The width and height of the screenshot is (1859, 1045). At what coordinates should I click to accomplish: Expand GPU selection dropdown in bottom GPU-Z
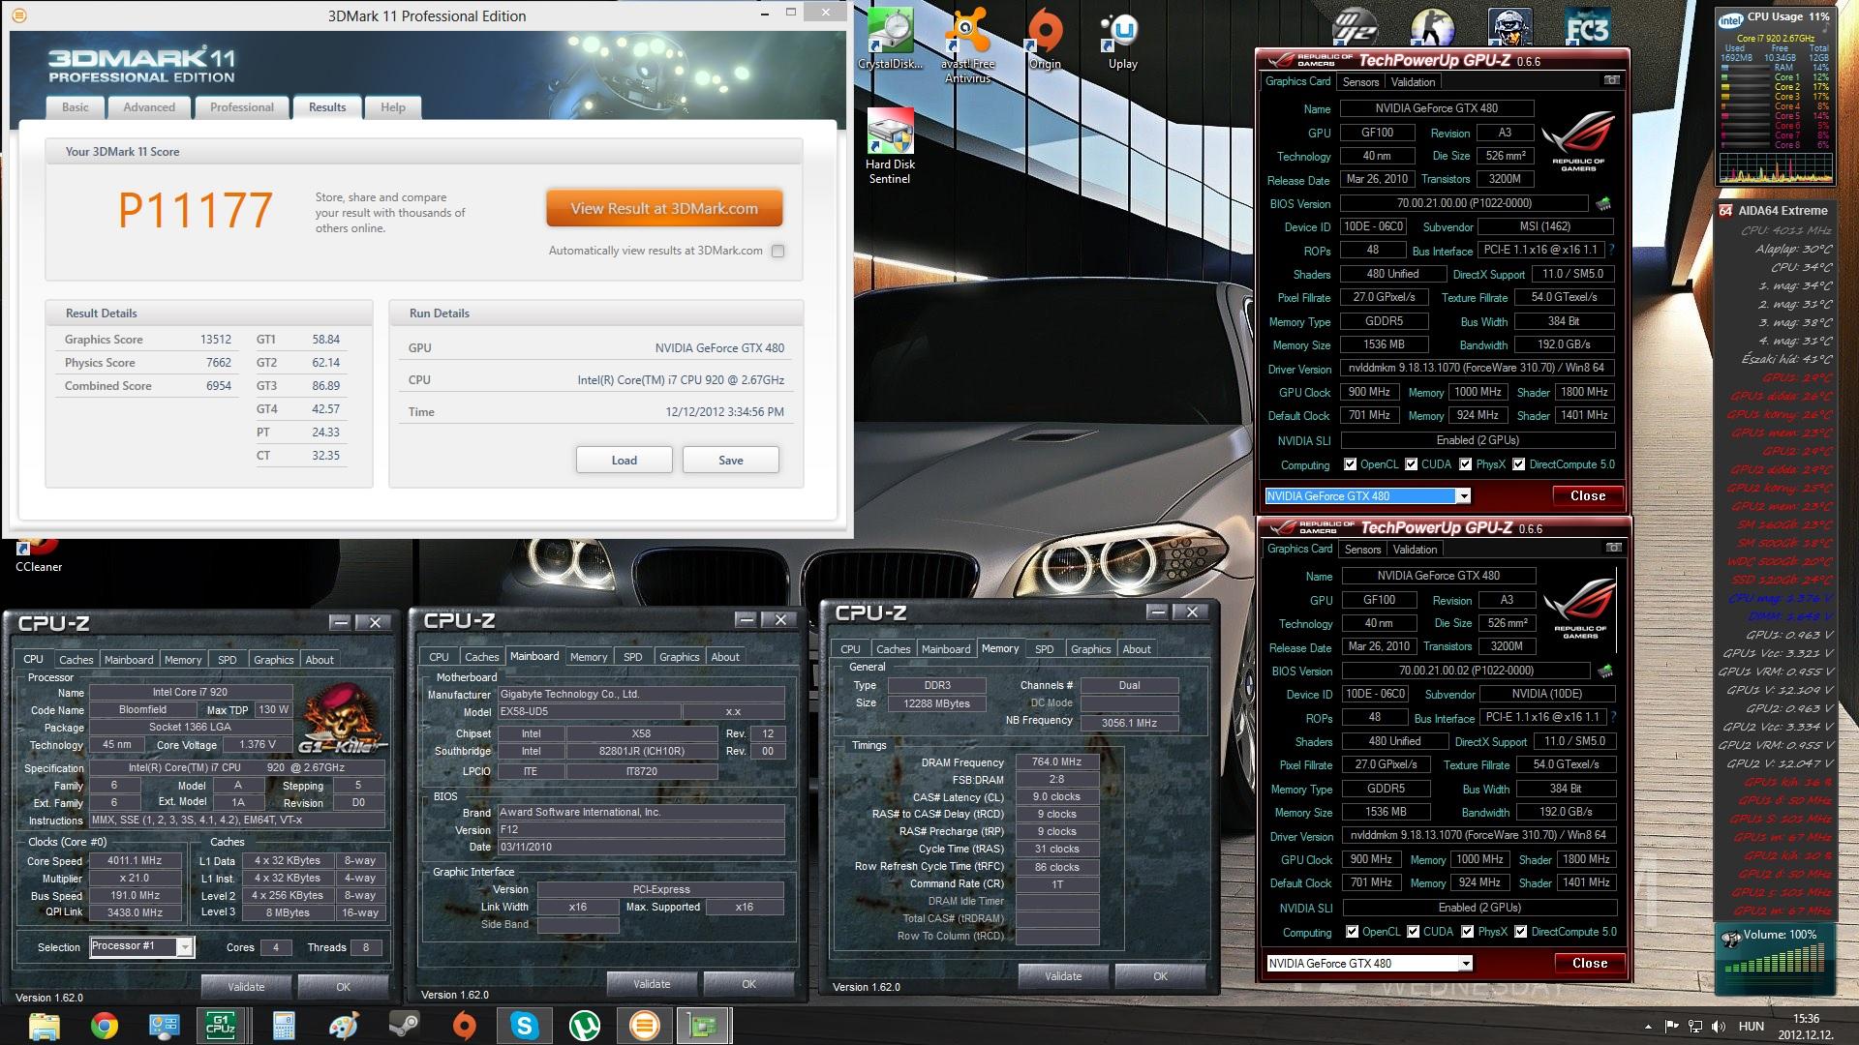1466,964
